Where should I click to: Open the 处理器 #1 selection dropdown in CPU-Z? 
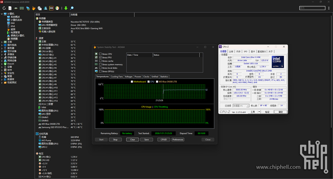point(241,106)
